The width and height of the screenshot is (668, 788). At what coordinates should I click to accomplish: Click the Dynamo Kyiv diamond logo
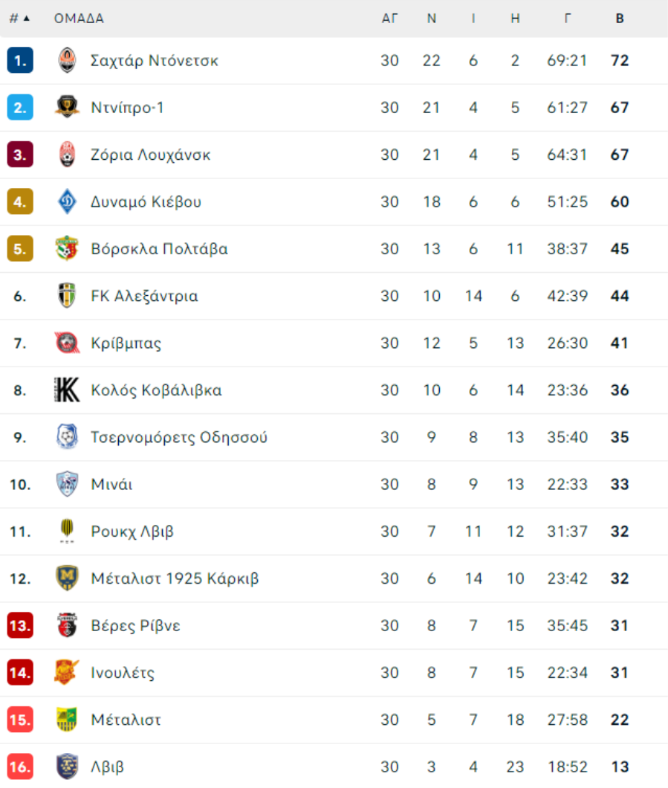coord(67,201)
